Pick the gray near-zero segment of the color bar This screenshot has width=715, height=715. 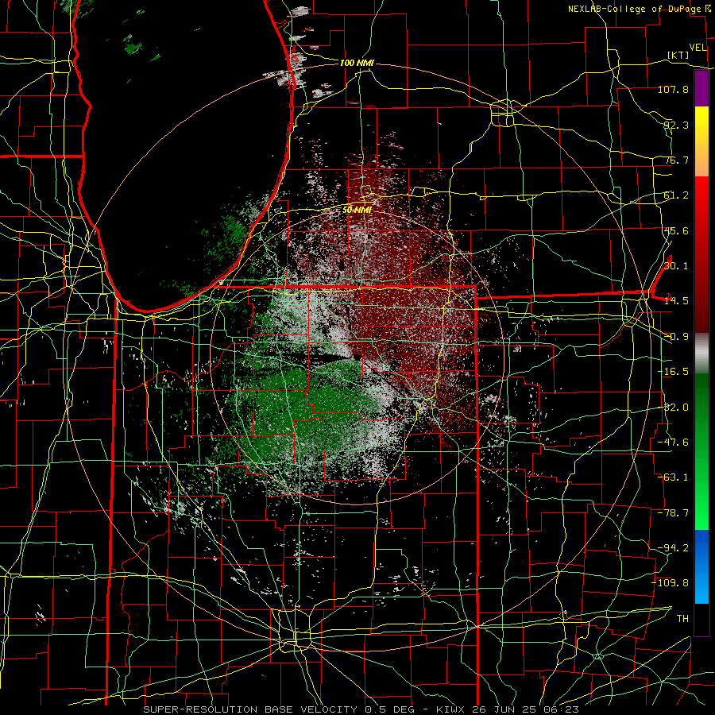[701, 354]
